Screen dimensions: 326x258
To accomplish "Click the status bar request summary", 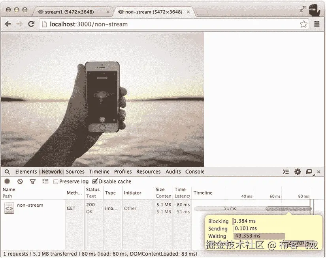I will (x=100, y=254).
